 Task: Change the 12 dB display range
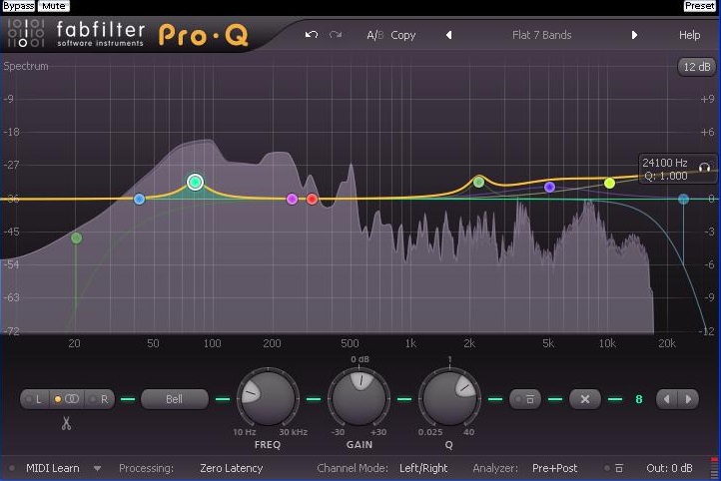click(x=697, y=67)
